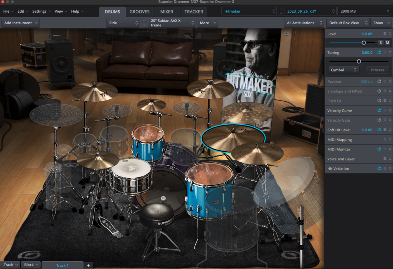393x269 pixels.
Task: Open the Settings menu
Action: (41, 12)
